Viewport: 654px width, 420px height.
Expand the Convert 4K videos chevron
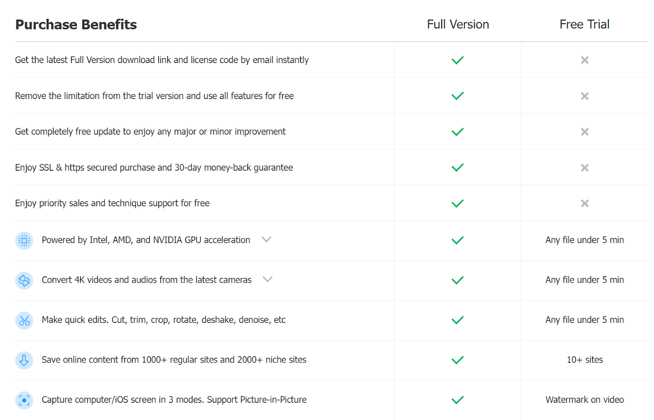coord(268,279)
